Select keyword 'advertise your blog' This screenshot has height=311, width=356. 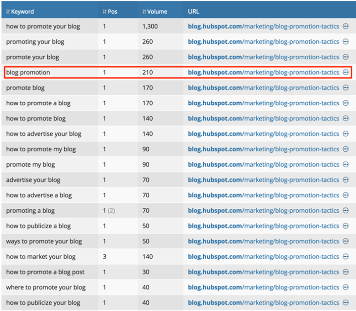tap(33, 180)
